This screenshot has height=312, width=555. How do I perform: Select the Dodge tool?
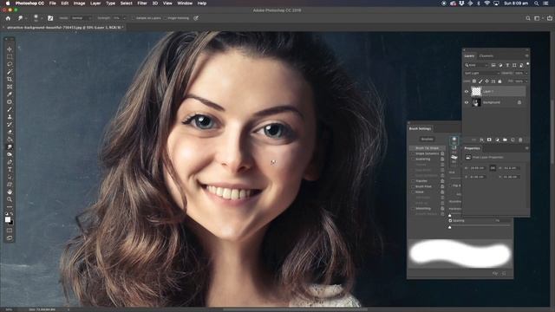pos(10,154)
